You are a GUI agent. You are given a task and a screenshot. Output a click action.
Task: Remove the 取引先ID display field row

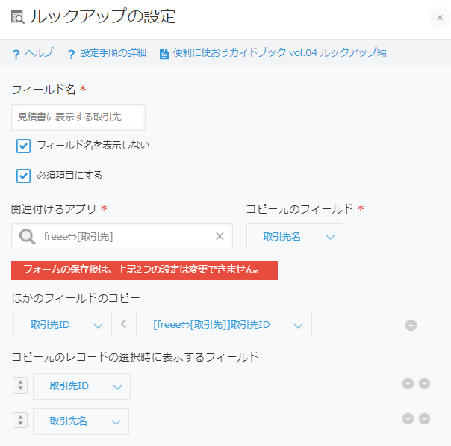tap(424, 383)
